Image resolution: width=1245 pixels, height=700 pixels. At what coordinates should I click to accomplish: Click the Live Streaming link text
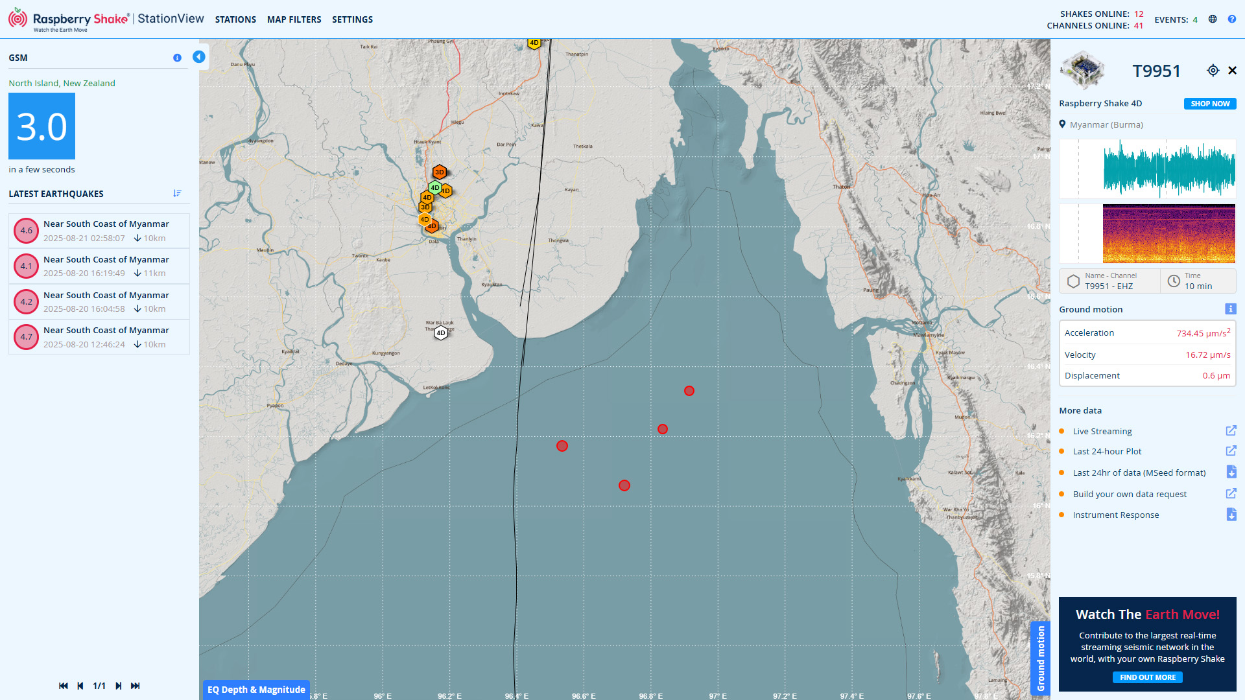1102,432
